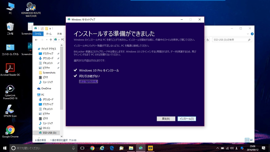Screen dimensions: 270x152
Task: Select OneDrive in the navigation pane
Action: tap(44, 88)
